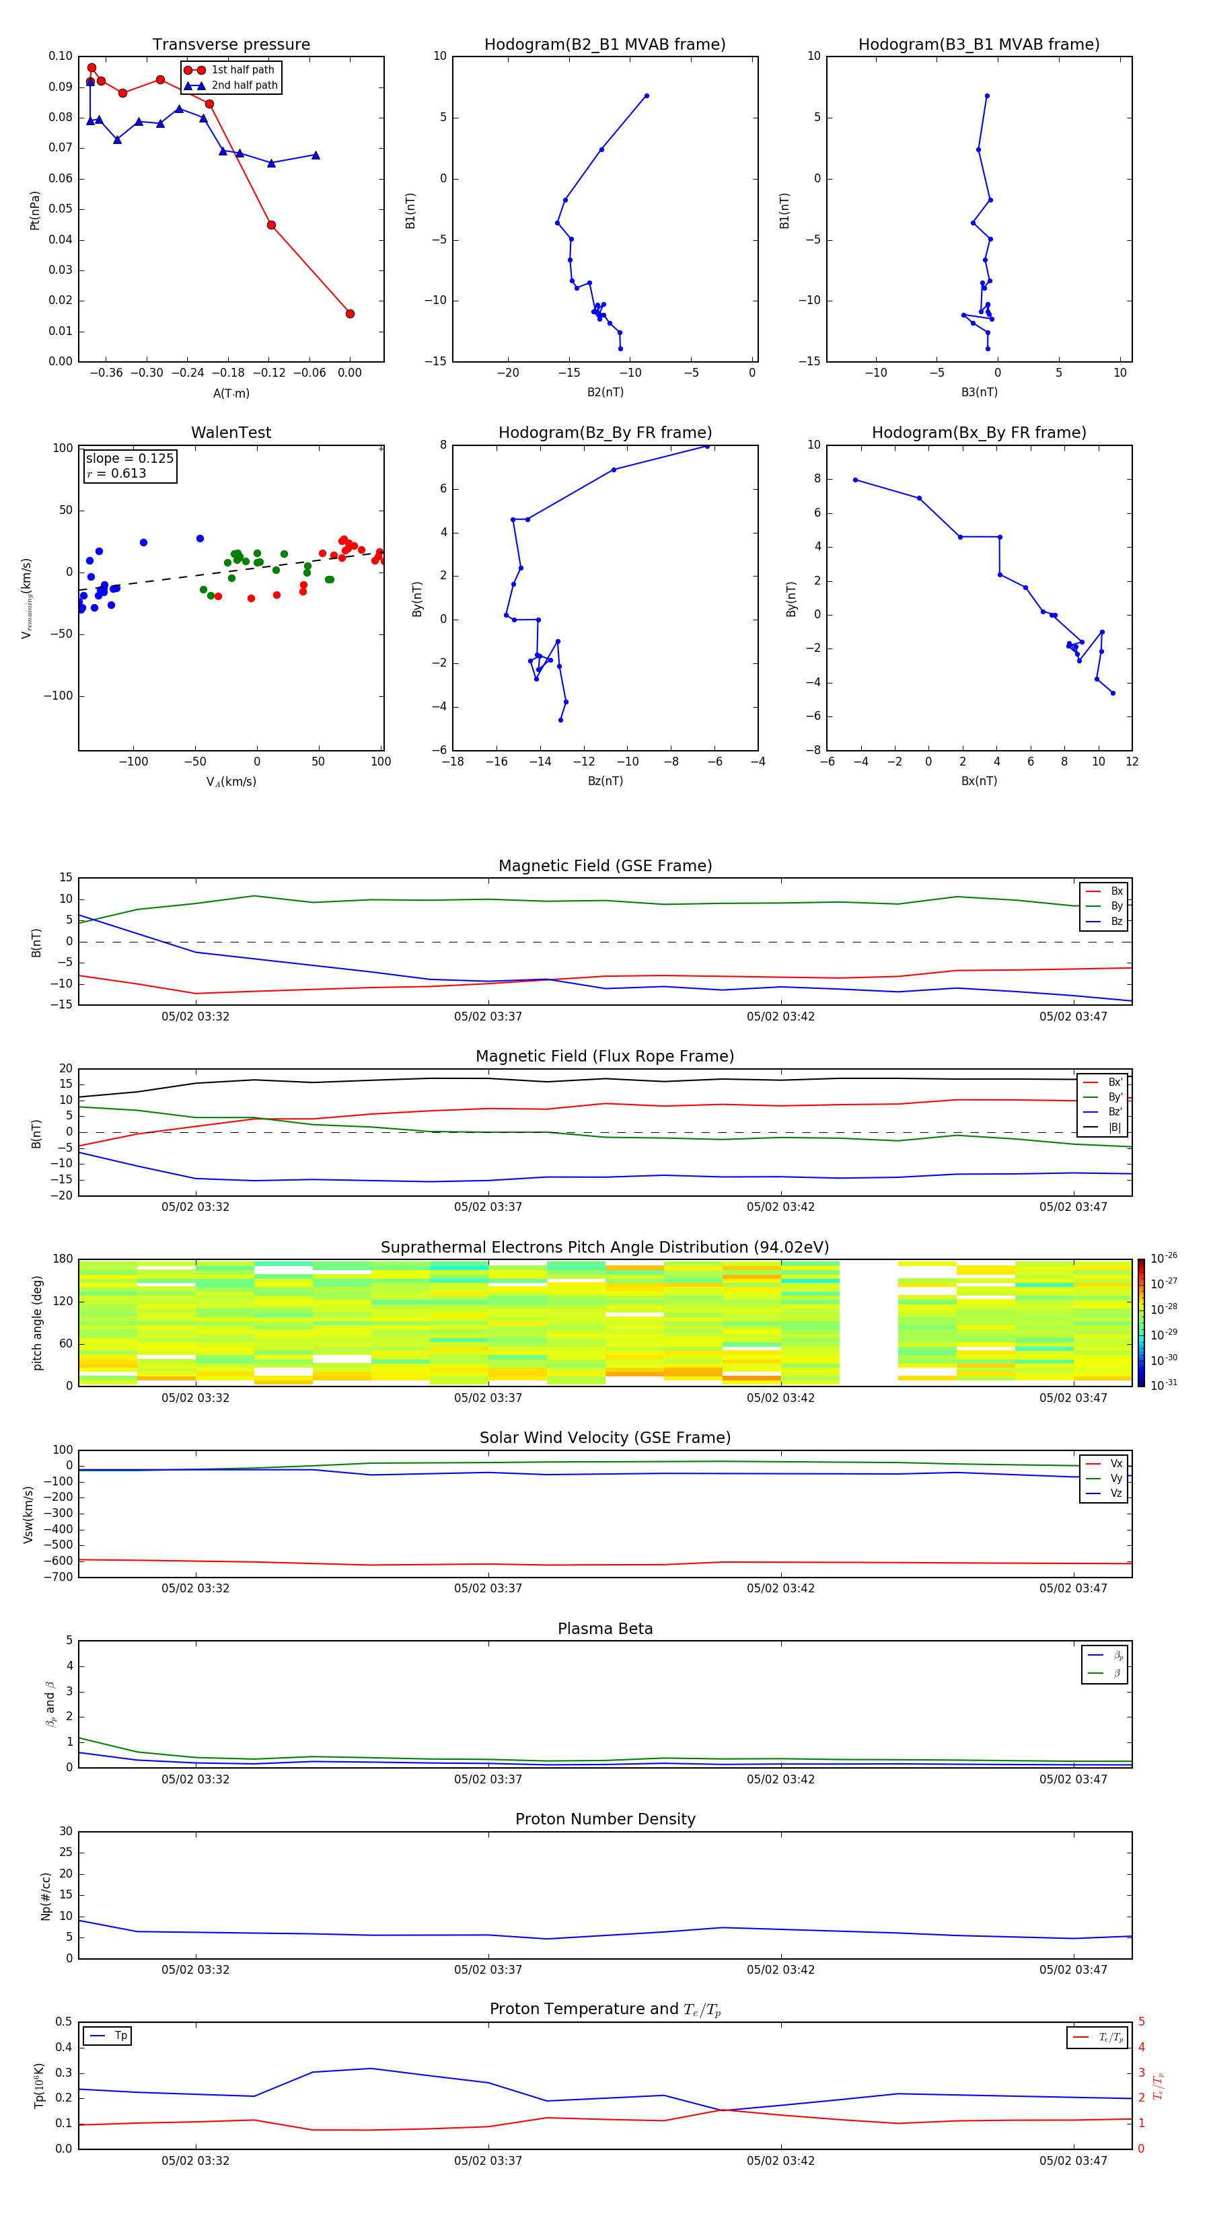Screen dimensions: 1211x2220
Task: Select the Vx legend entry
Action: 1104,1463
